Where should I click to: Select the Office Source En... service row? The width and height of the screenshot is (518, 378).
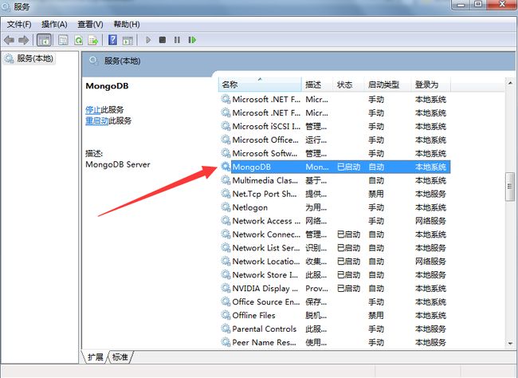[x=334, y=302]
